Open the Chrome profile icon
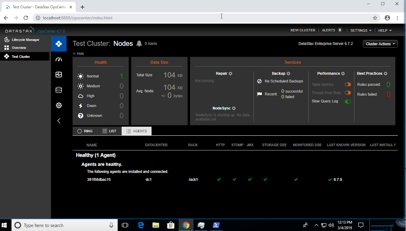The width and height of the screenshot is (406, 231). [x=387, y=18]
